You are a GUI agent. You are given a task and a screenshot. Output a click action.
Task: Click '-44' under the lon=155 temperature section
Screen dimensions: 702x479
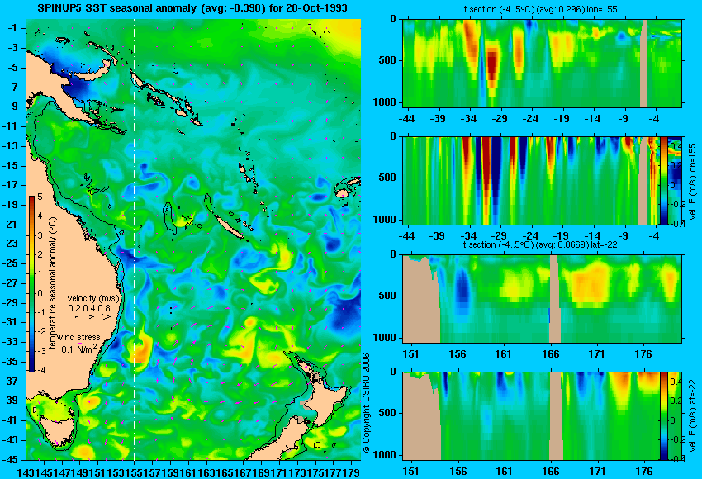(x=406, y=119)
